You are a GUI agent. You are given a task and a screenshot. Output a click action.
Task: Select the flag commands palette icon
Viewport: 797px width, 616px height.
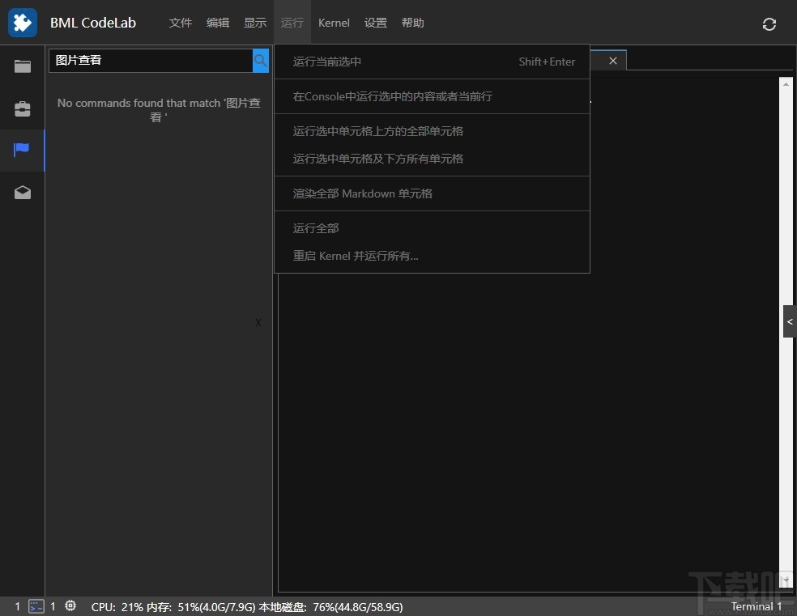point(22,151)
